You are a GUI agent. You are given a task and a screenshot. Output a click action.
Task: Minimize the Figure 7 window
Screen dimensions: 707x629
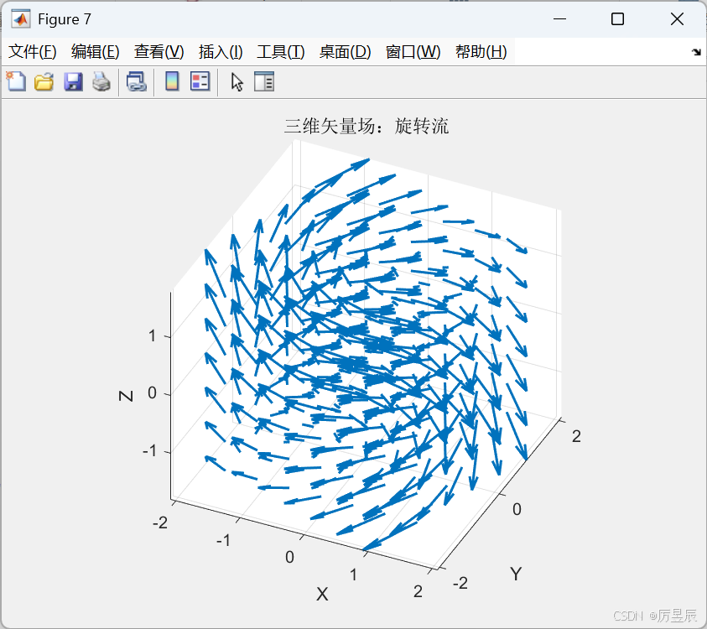(x=559, y=19)
